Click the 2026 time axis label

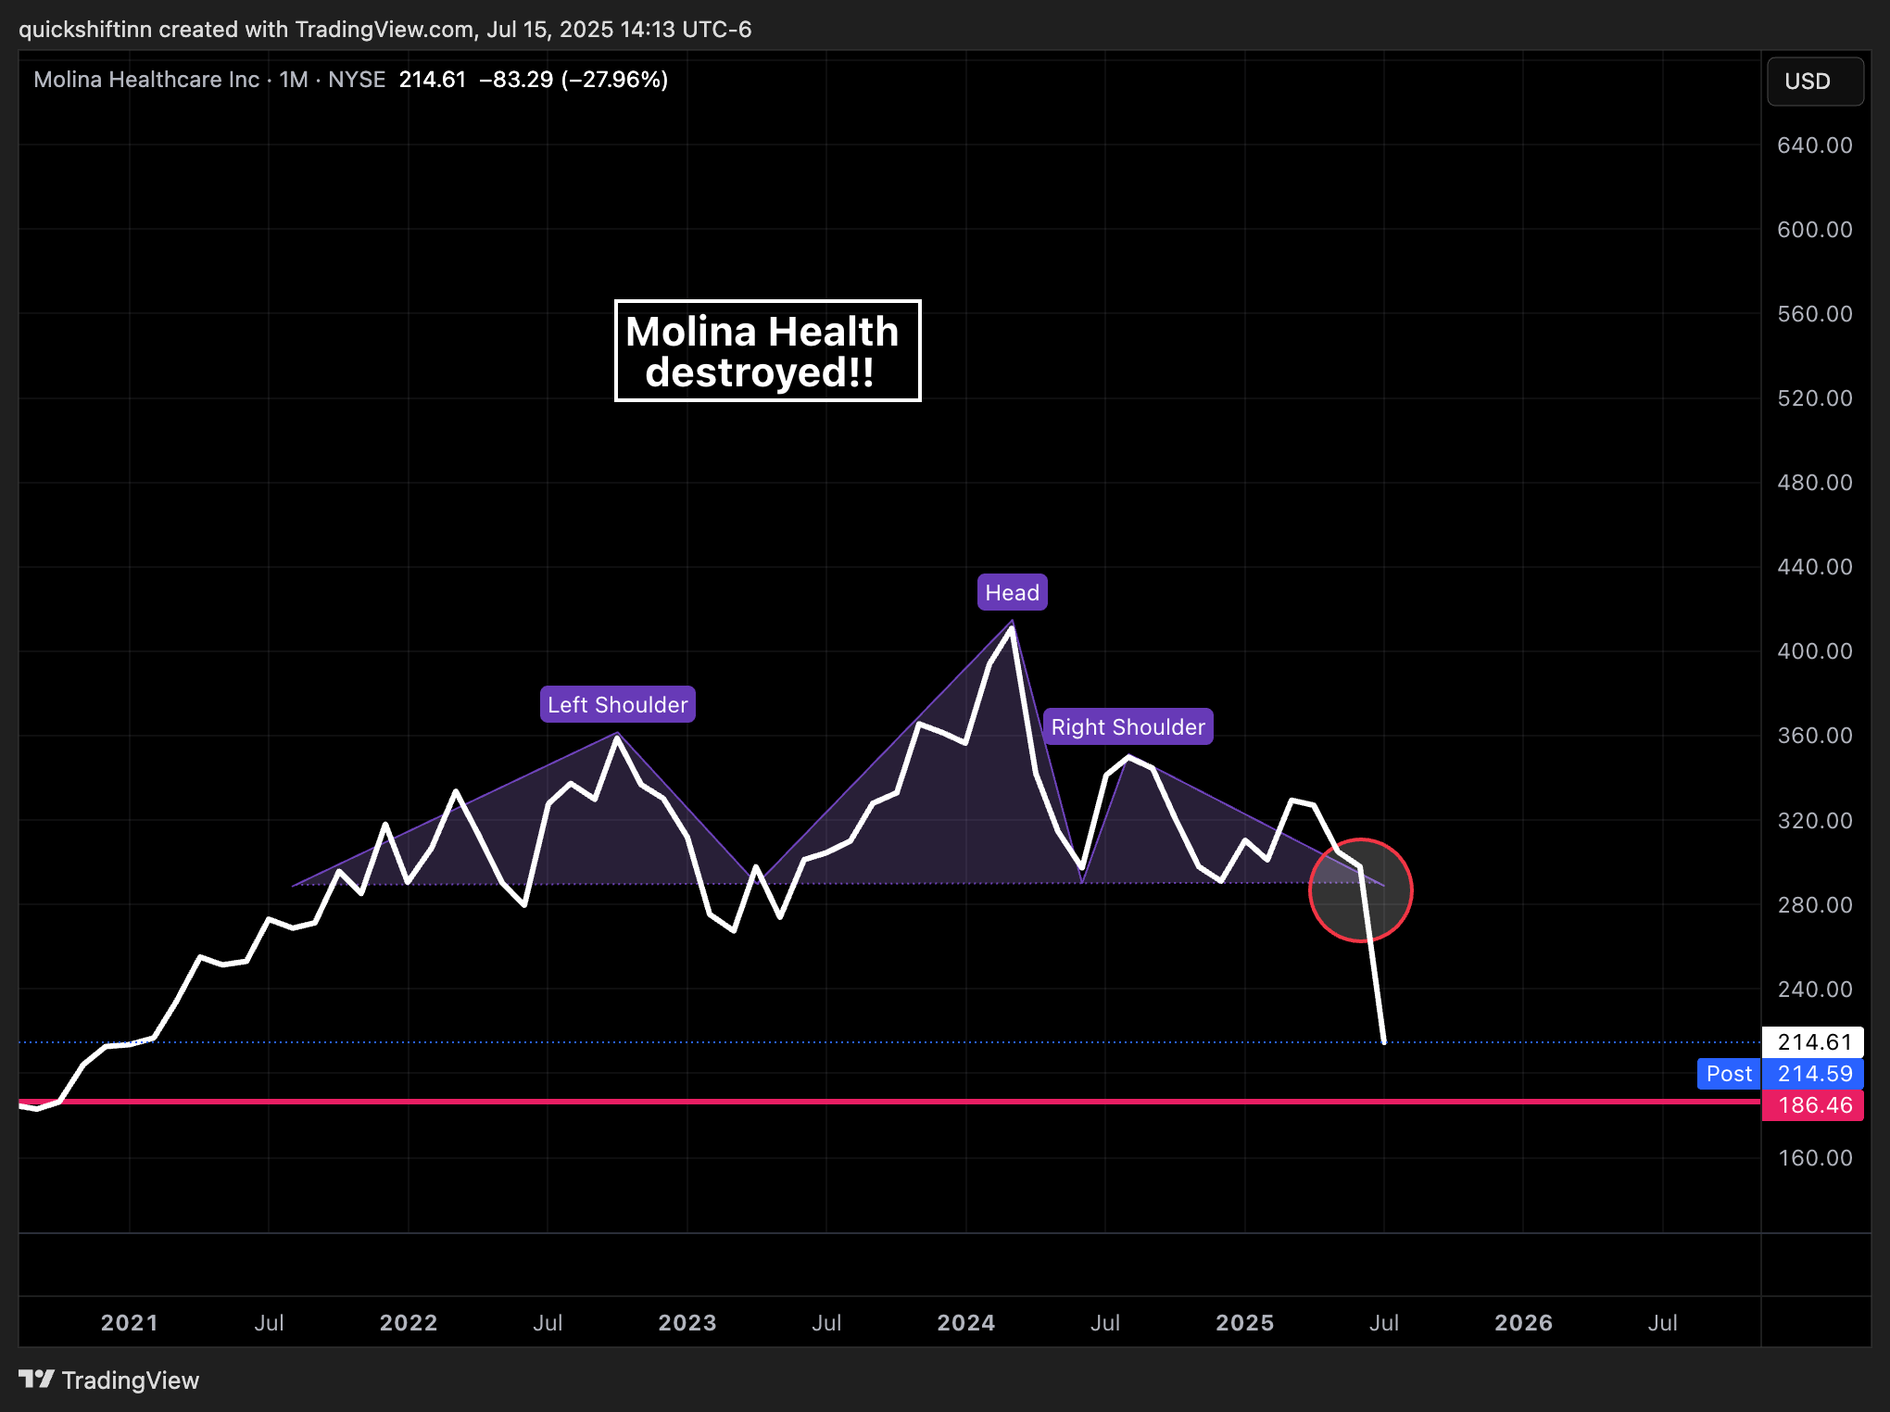click(x=1524, y=1322)
